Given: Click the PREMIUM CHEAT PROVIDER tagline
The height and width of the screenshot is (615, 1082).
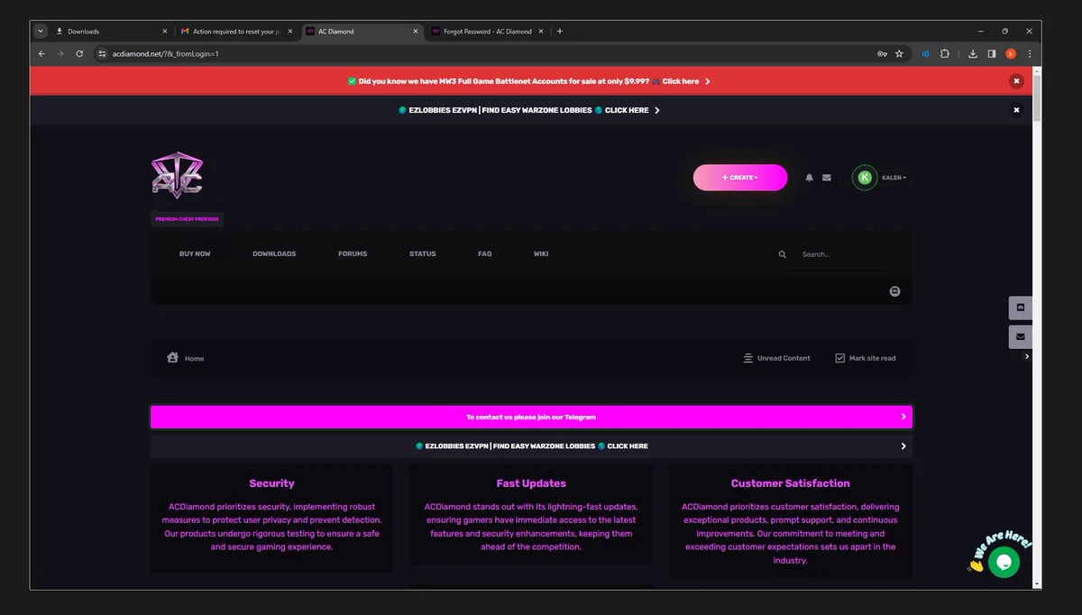Looking at the screenshot, I should click(x=187, y=219).
